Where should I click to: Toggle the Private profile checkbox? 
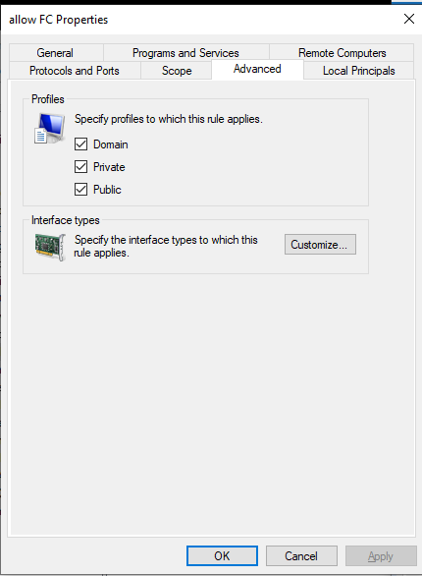click(x=80, y=167)
